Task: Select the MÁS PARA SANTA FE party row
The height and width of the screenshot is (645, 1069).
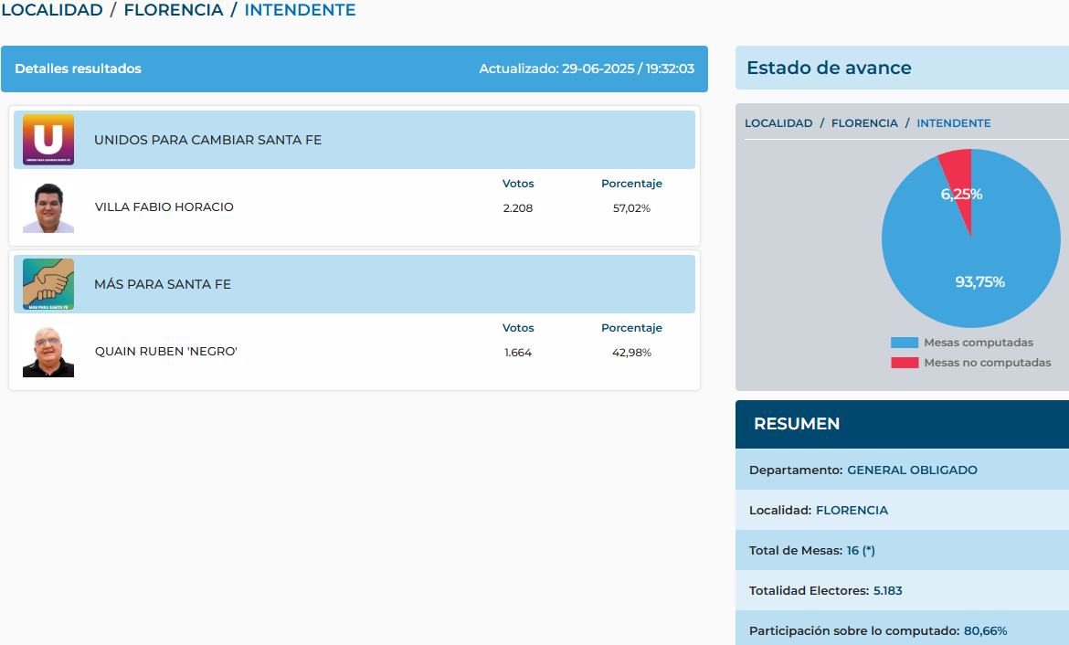Action: pyautogui.click(x=163, y=284)
